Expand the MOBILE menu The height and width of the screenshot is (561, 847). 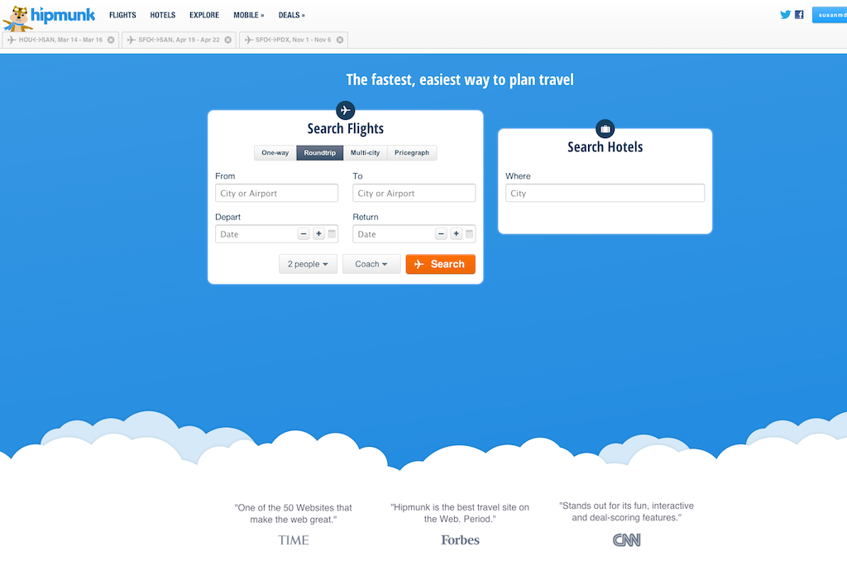coord(248,14)
